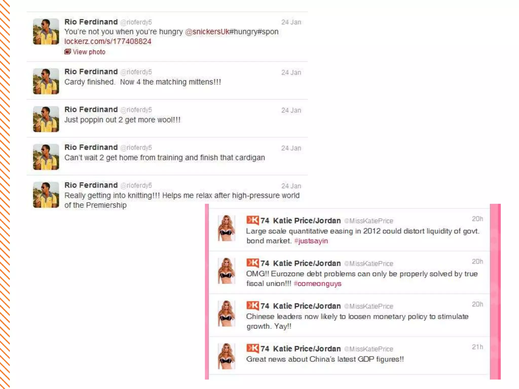
Task: Click the Klout icon on Eurozone debt tweet
Action: [x=253, y=263]
